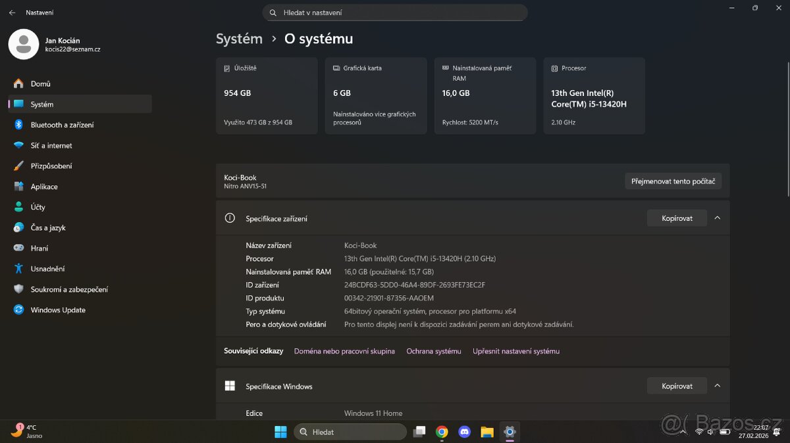Collapse the Specifikace Windows section
This screenshot has width=790, height=443.
[717, 385]
